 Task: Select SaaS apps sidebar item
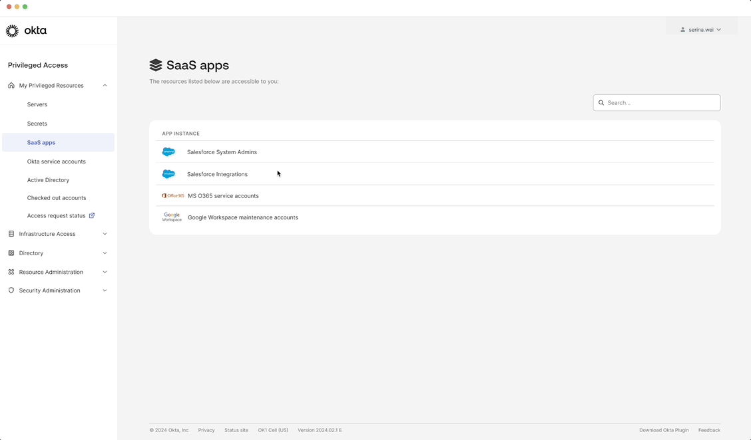pos(59,142)
